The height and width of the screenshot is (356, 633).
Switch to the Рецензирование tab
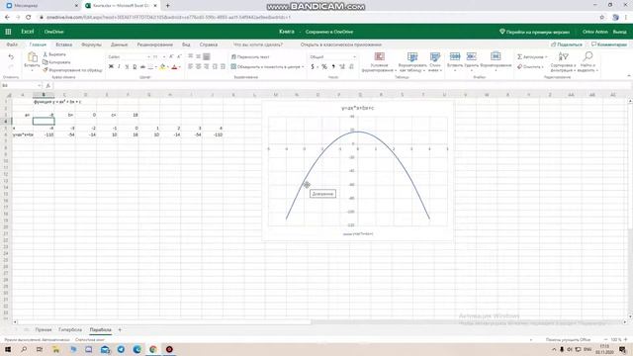154,44
